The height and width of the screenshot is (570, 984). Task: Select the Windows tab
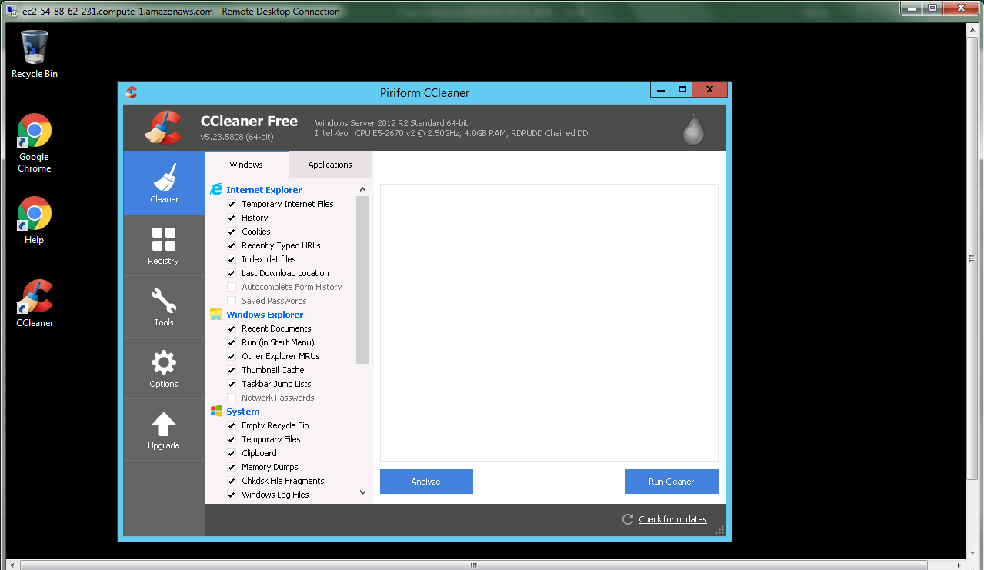pyautogui.click(x=246, y=165)
